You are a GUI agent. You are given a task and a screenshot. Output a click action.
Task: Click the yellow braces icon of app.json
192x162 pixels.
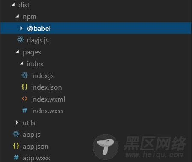click(x=16, y=146)
